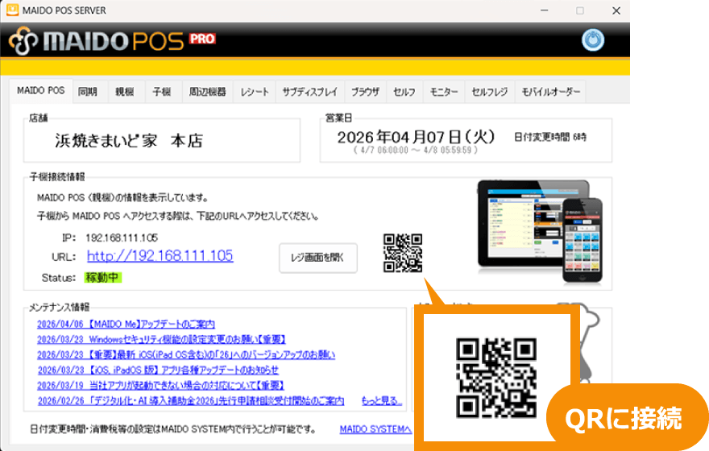Click the blue power button icon
Image resolution: width=709 pixels, height=451 pixels.
point(592,40)
